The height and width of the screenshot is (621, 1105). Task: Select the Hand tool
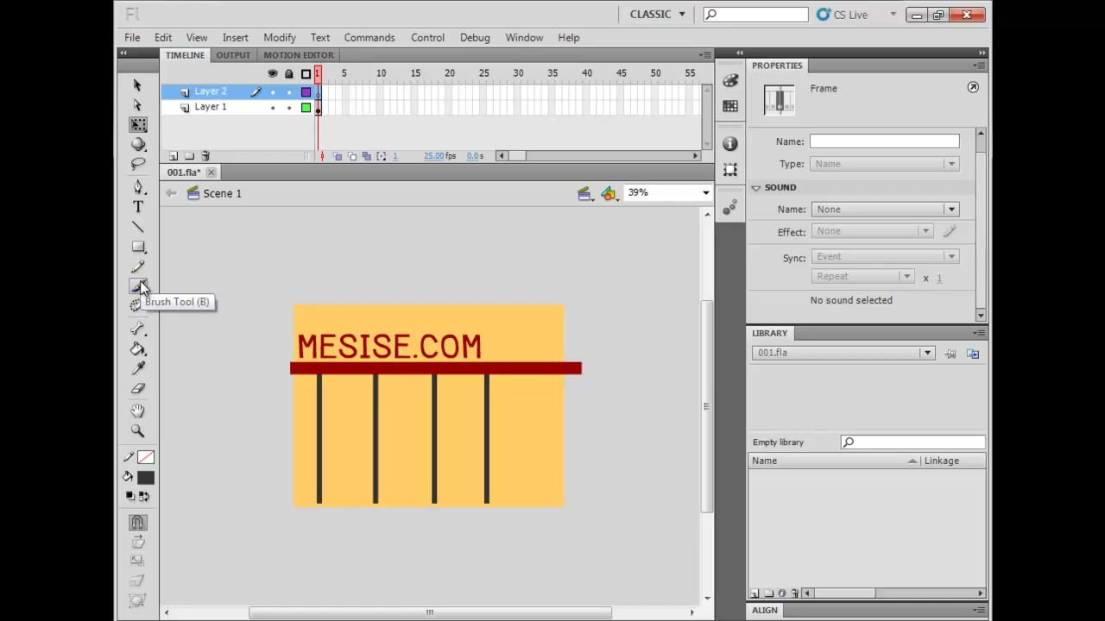click(x=138, y=411)
